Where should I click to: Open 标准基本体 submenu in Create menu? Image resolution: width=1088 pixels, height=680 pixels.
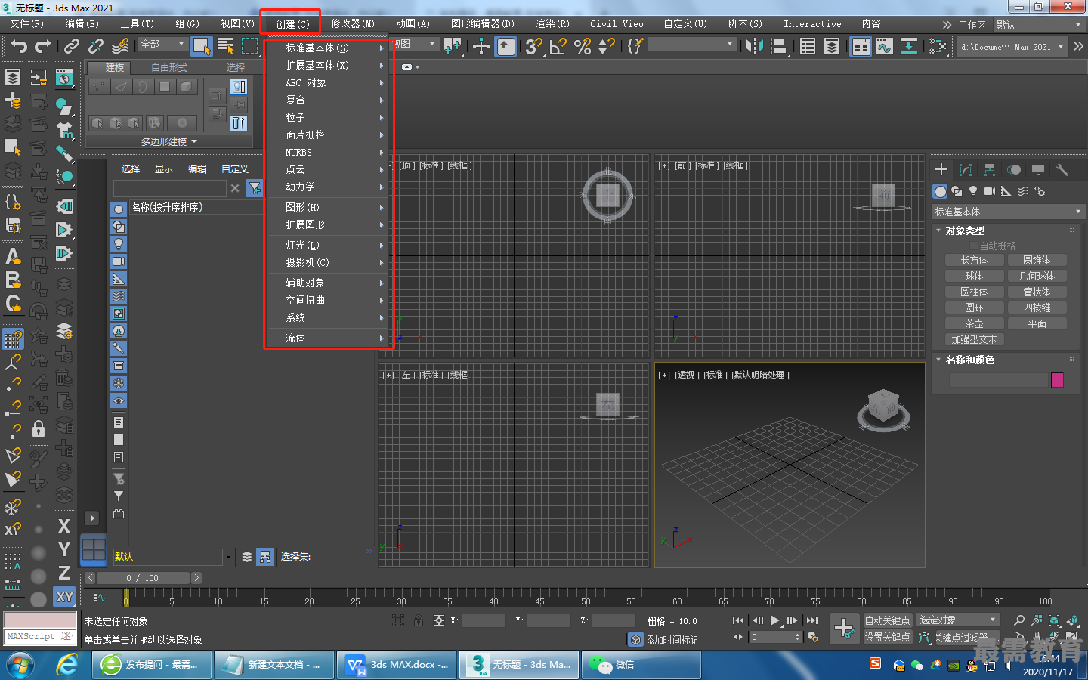click(329, 48)
